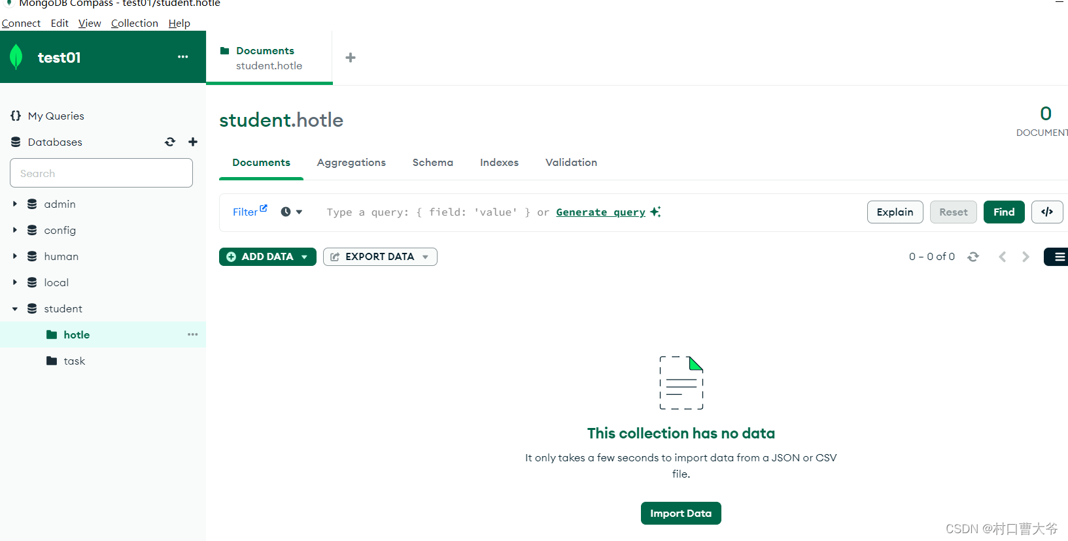Switch to list view icon
The height and width of the screenshot is (541, 1068).
point(1058,257)
